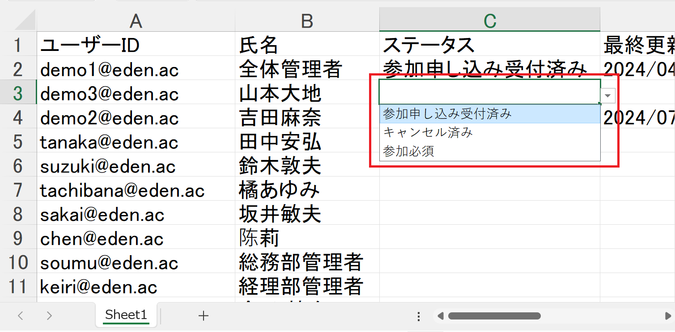Click the active input cell C3
675x332 pixels.
[489, 92]
